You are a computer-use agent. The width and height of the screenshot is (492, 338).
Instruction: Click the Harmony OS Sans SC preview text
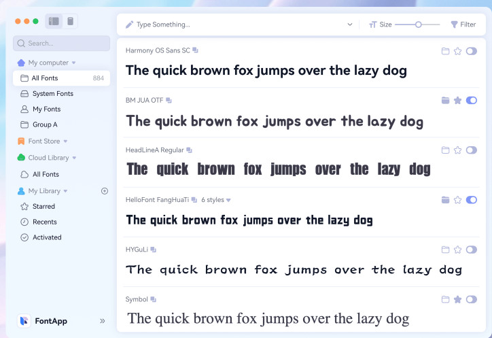266,71
